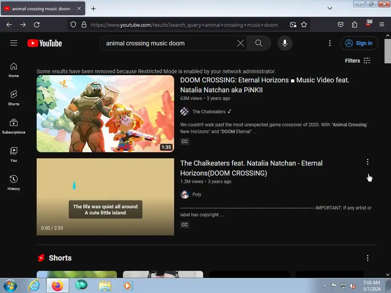The width and height of the screenshot is (391, 293).
Task: Reload the page
Action: (37, 25)
